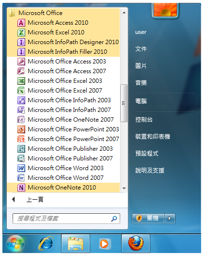The width and height of the screenshot is (205, 254).
Task: Click the Office Word 2007 icon
Action: pos(21,178)
